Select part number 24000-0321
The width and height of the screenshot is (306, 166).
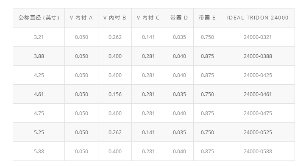click(x=258, y=37)
